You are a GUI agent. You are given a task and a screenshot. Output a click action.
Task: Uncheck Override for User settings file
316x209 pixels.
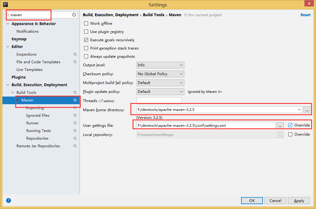point(290,125)
